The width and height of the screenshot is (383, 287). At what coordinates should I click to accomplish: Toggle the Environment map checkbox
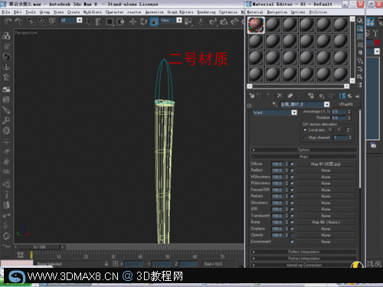tap(292, 242)
